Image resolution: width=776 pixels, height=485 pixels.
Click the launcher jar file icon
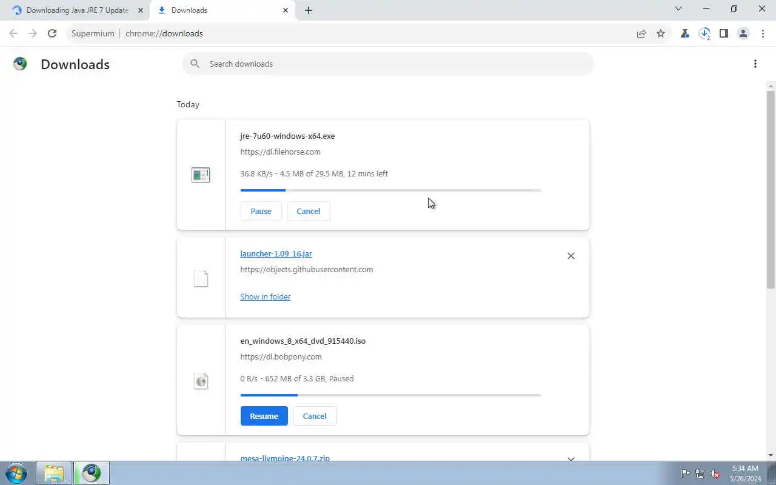[201, 278]
